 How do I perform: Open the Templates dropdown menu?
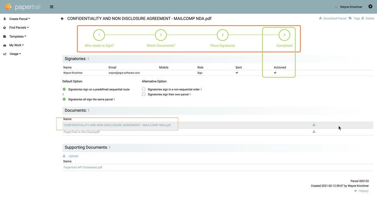[18, 37]
